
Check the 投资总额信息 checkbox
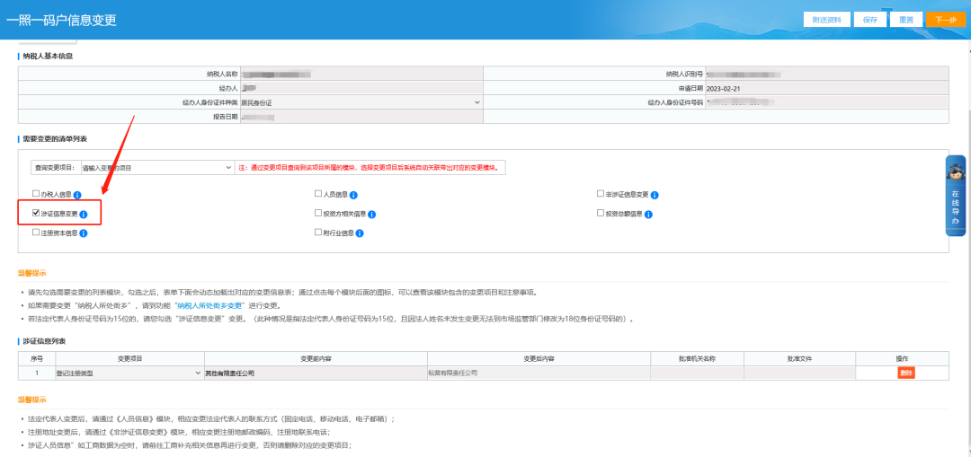pos(600,214)
